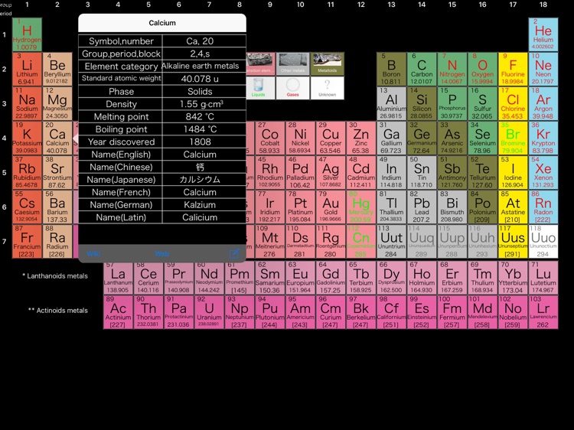The height and width of the screenshot is (430, 574).
Task: Open the Nitrogen element tile
Action: (x=452, y=69)
